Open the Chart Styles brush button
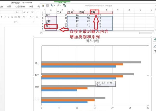 155,46
